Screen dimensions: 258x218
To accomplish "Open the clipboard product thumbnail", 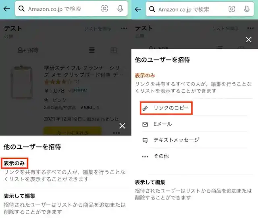I will 21,82.
